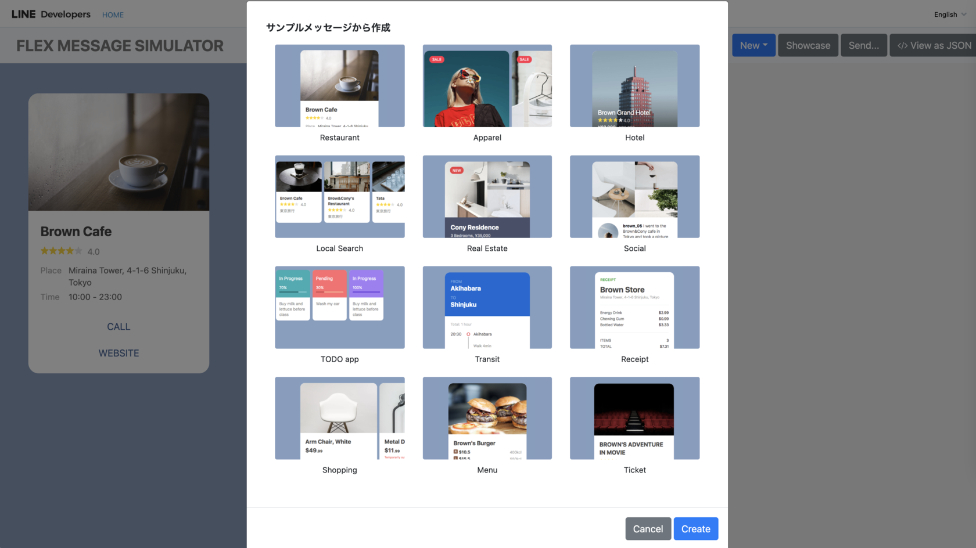Select the Restaurant sample template
Viewport: 976px width, 548px height.
339,85
